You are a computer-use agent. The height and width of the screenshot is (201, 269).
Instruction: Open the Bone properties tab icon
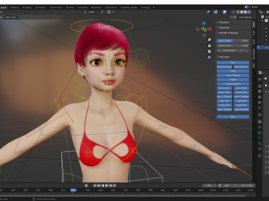click(x=259, y=143)
